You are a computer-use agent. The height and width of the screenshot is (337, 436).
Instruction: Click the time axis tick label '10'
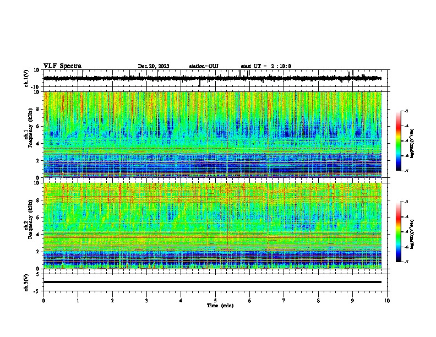point(387,301)
